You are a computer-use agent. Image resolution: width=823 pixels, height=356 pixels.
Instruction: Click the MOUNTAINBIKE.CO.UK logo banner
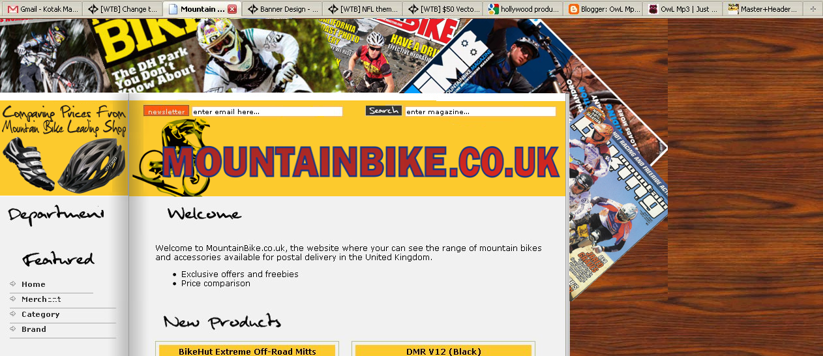[361, 162]
